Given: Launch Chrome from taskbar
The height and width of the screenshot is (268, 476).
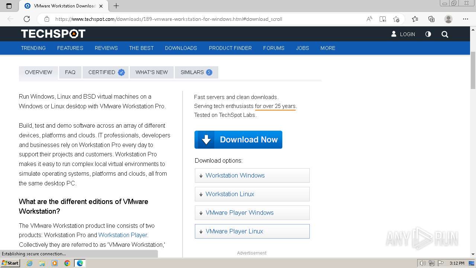Looking at the screenshot, I should pos(67,263).
